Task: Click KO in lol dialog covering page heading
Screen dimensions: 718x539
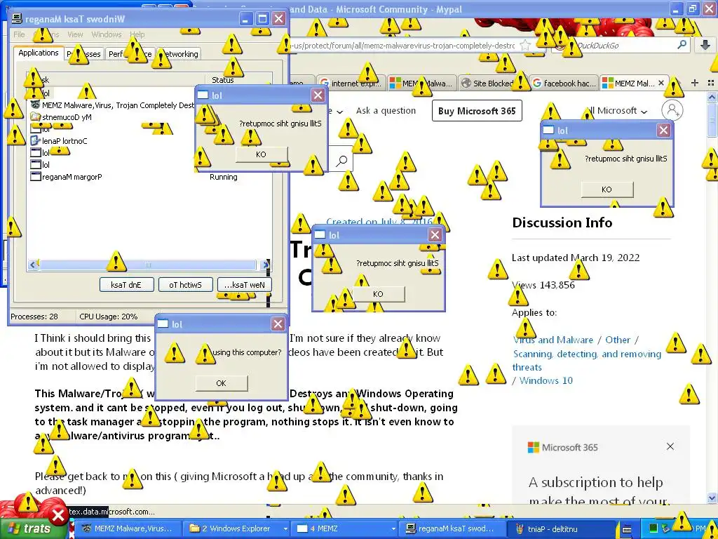Action: [378, 294]
